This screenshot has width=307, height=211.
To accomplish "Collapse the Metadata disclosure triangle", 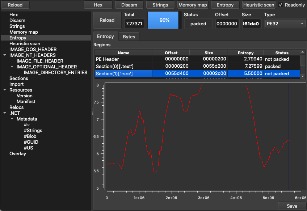I will [x=12, y=119].
